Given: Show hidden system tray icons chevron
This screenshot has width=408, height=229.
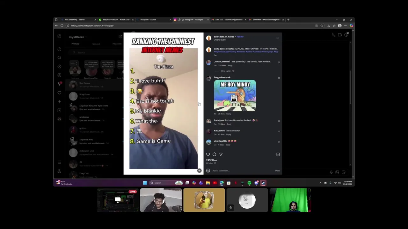Looking at the screenshot, I should click(320, 183).
